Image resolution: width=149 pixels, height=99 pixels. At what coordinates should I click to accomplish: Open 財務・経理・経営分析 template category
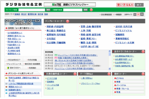point(91,35)
